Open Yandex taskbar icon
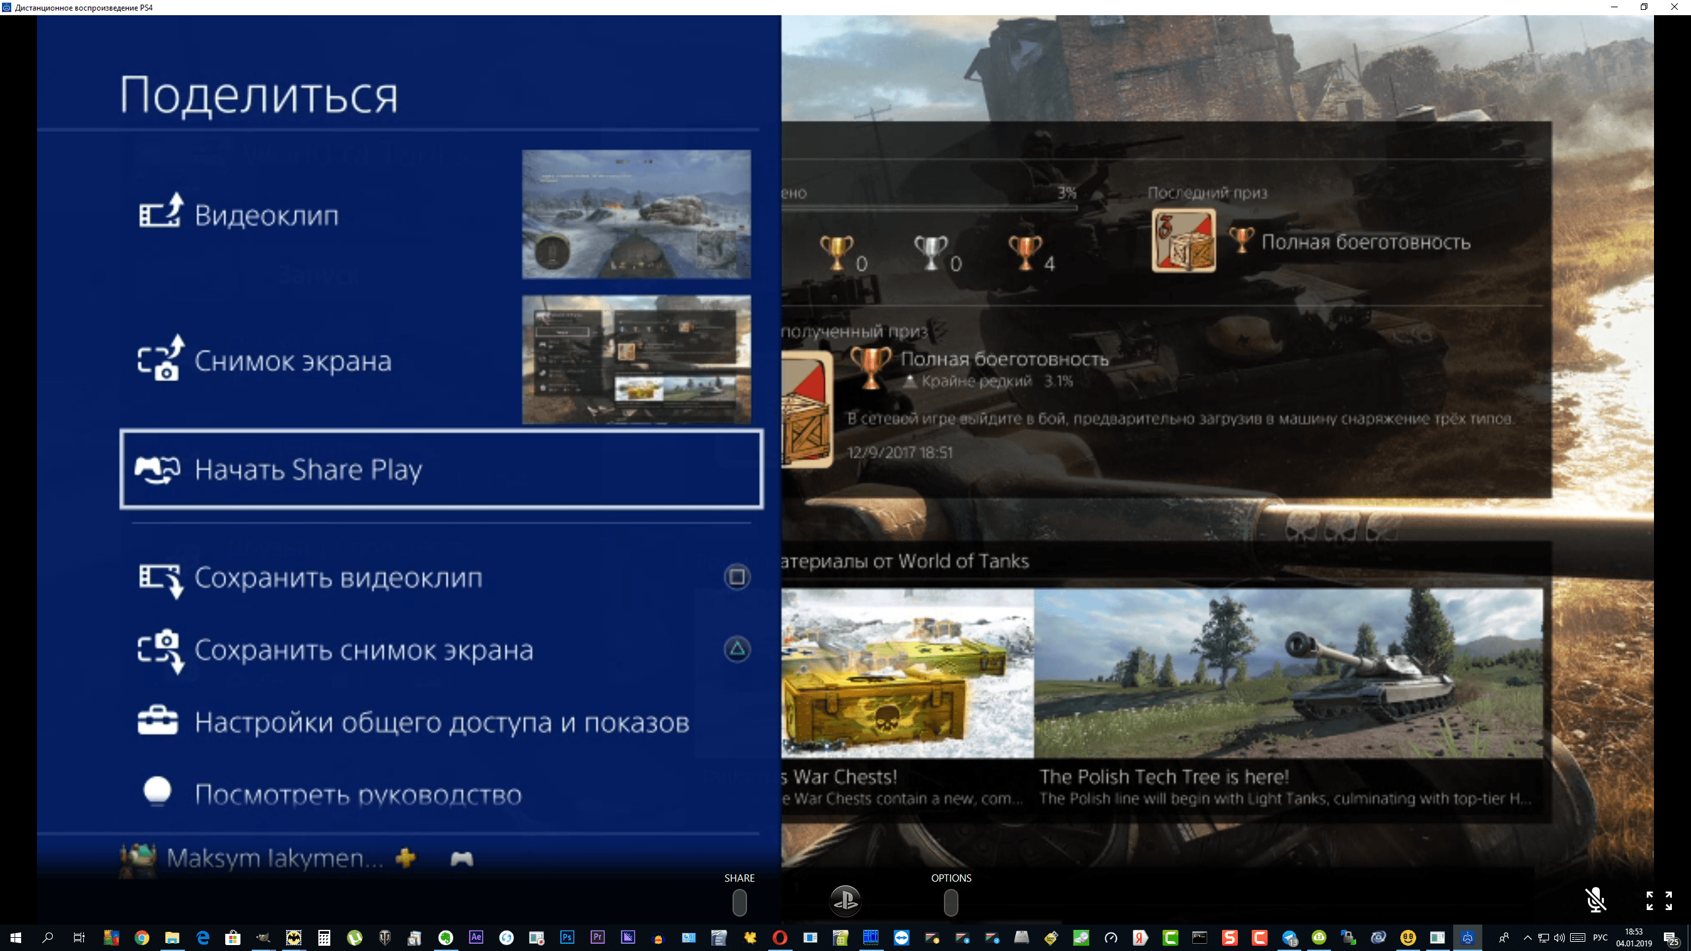The width and height of the screenshot is (1691, 951). click(1140, 938)
